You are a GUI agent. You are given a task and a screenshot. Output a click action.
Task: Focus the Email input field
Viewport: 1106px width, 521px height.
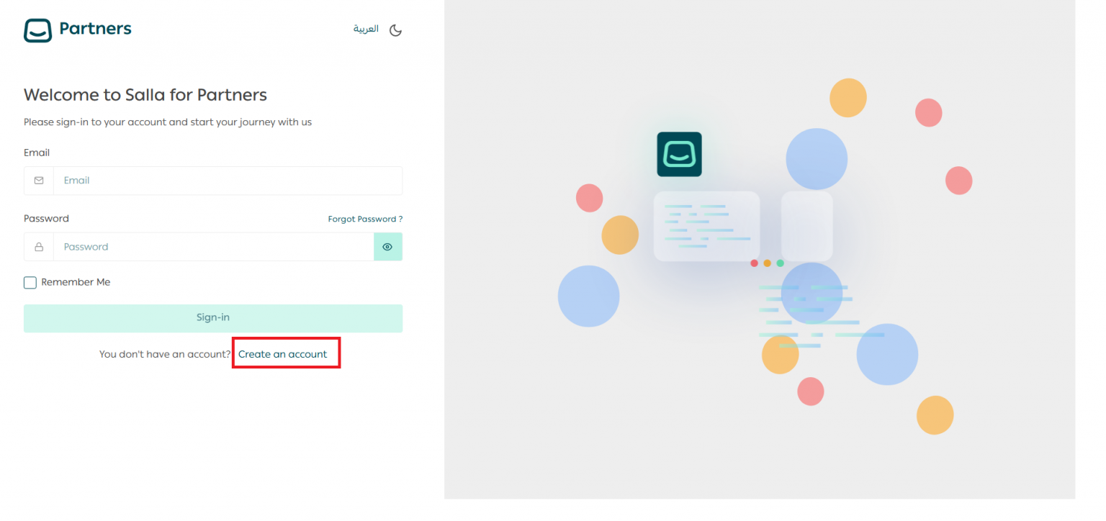coord(228,181)
